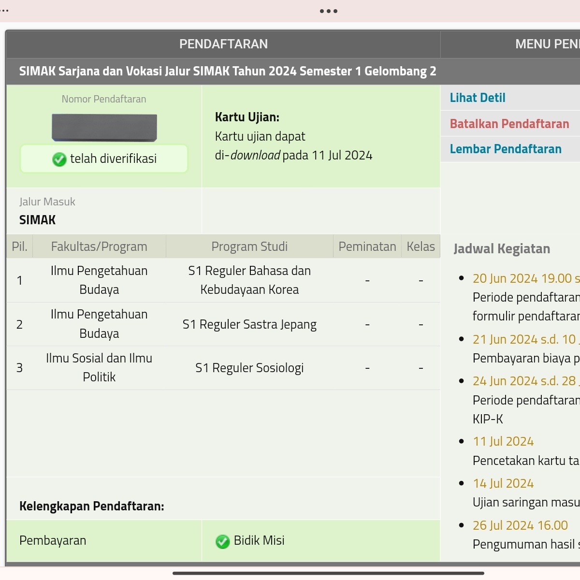Click green checkmark beside telah diverifikasi

[59, 159]
